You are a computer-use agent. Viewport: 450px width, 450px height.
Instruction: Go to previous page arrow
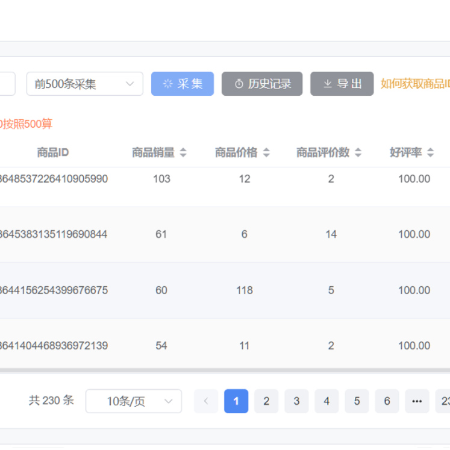pyautogui.click(x=206, y=401)
